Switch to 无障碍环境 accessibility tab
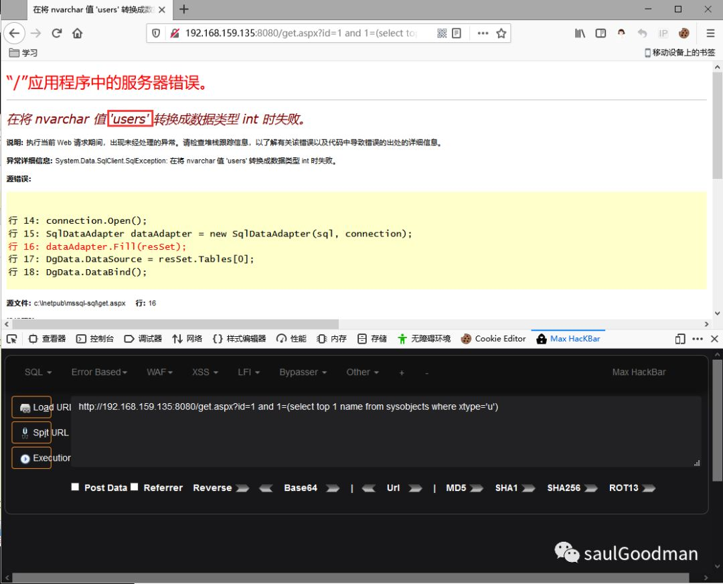The width and height of the screenshot is (723, 584). coord(424,339)
